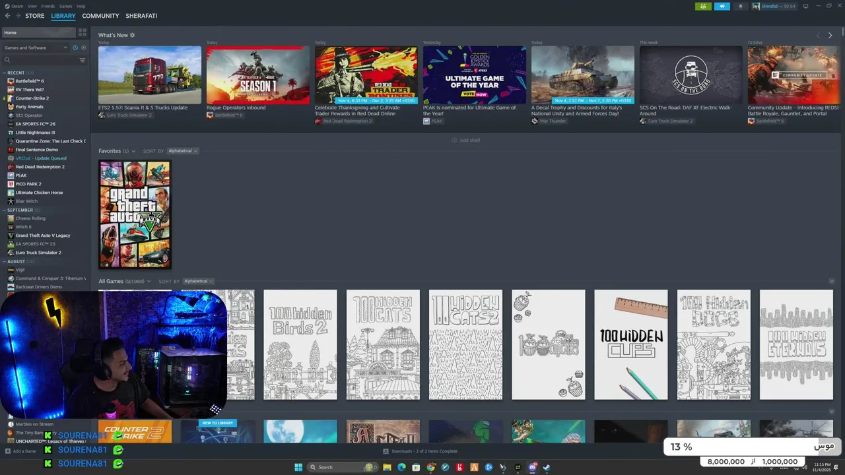This screenshot has height=475, width=845.
Task: Collapse the SEPTEMBER category
Action: pyautogui.click(x=5, y=210)
